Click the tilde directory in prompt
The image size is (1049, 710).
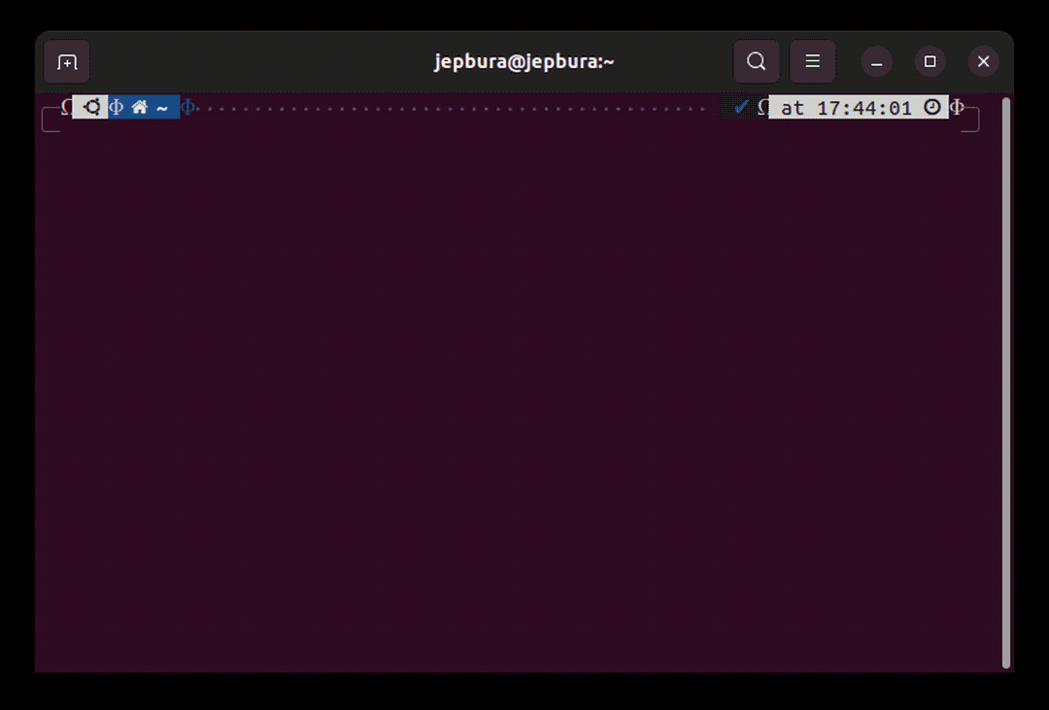point(162,108)
